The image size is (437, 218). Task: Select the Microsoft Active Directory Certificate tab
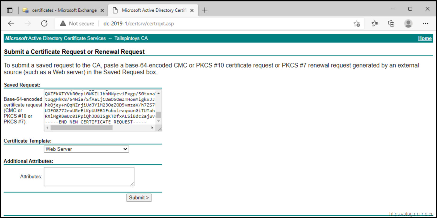[154, 10]
